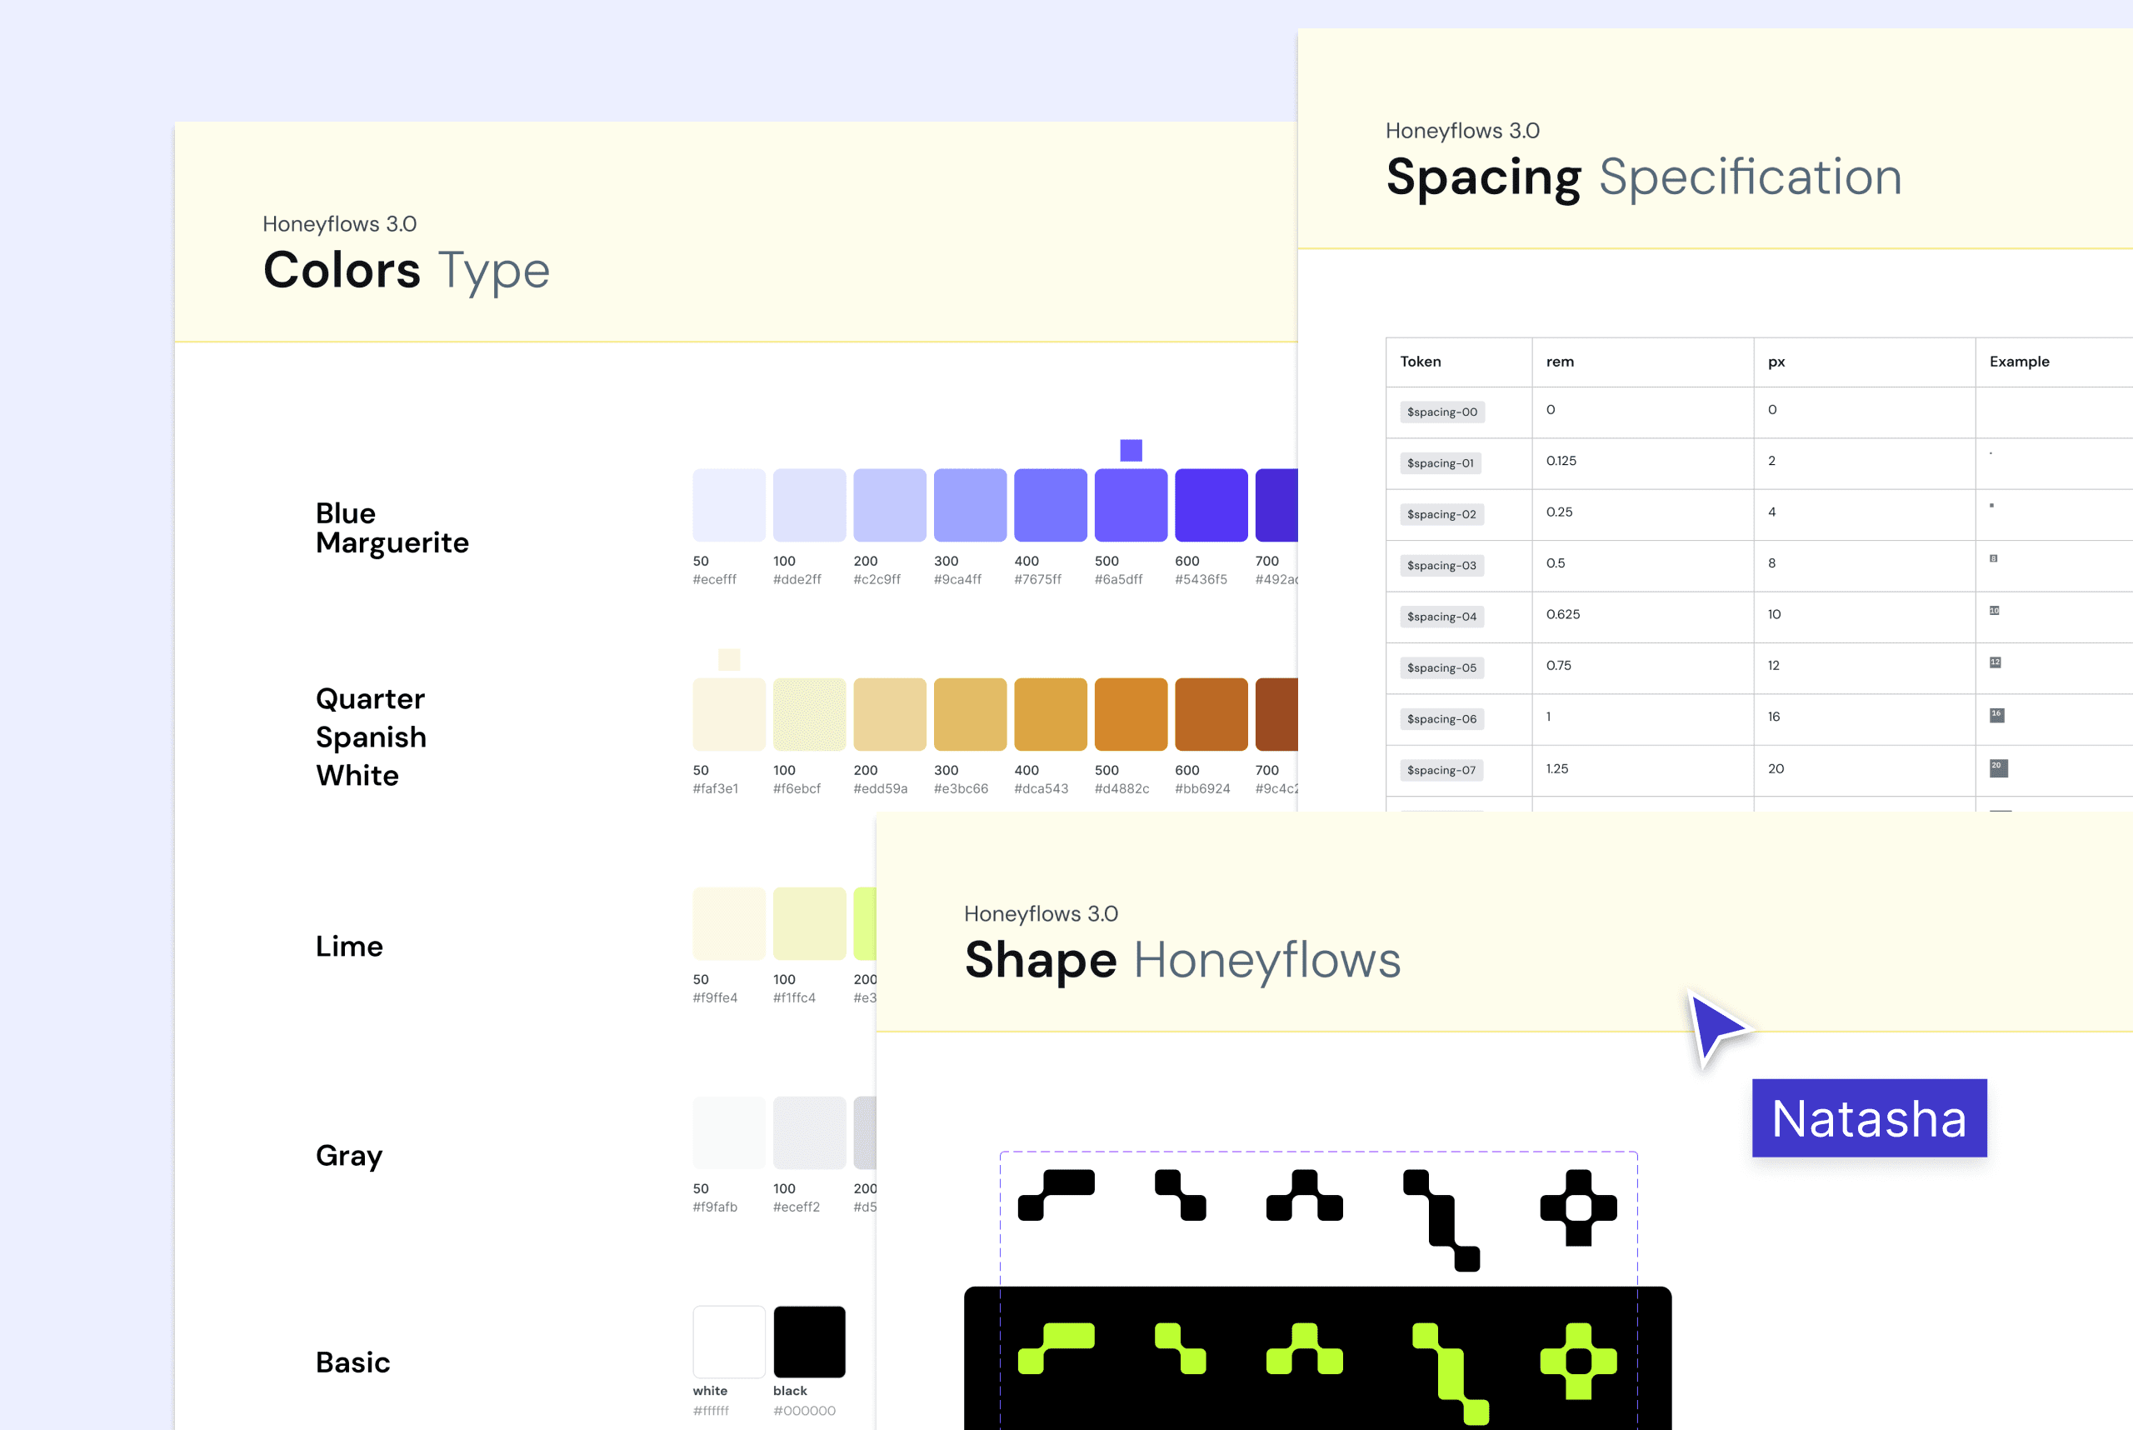
Task: Select the lime green diagonal two-block icon
Action: click(1180, 1349)
